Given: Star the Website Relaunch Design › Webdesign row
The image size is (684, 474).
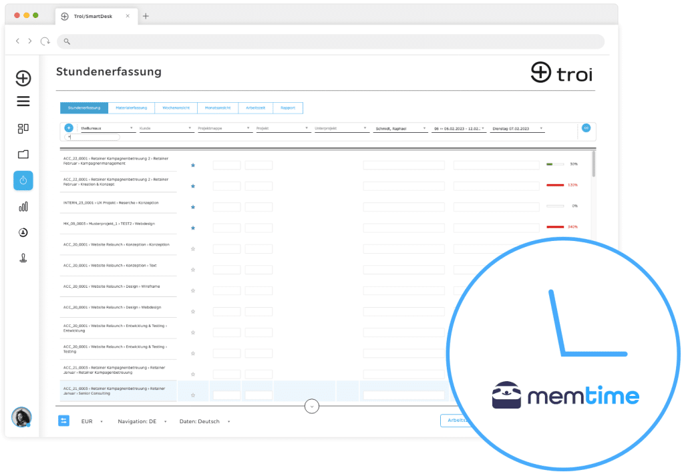Looking at the screenshot, I should coord(193,312).
